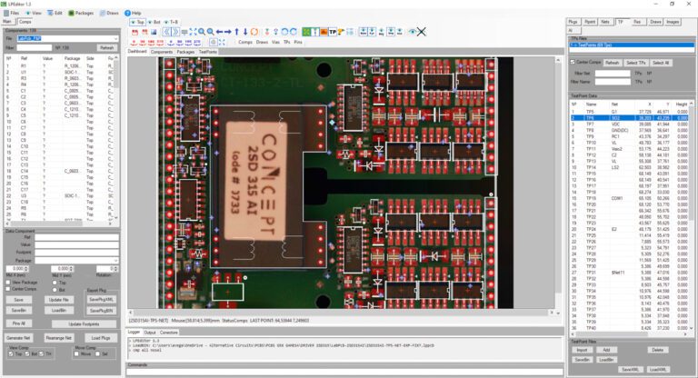The image size is (698, 378).
Task: Click the Update Footprints button
Action: [x=85, y=324]
